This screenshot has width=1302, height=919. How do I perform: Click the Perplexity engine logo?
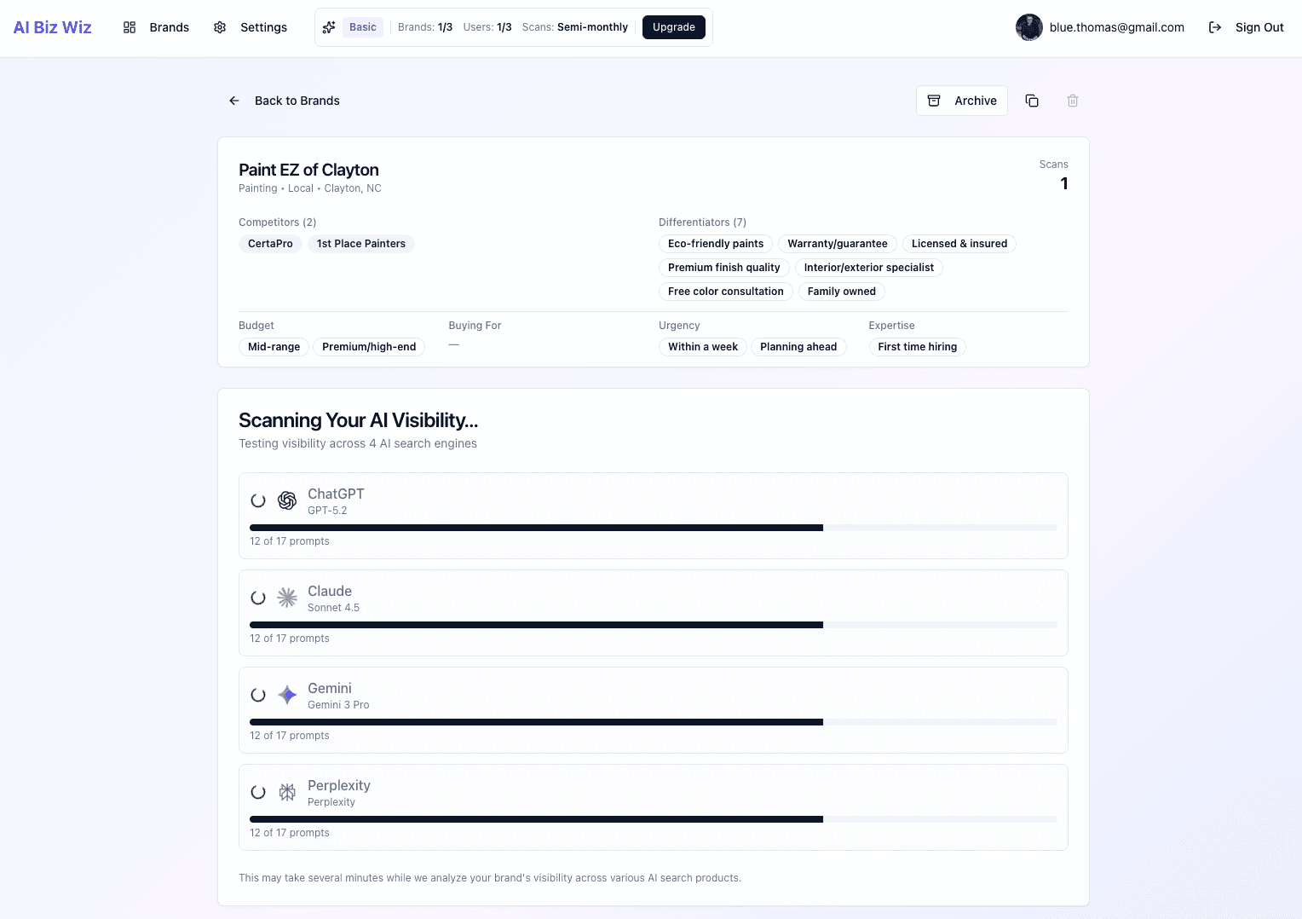click(287, 792)
